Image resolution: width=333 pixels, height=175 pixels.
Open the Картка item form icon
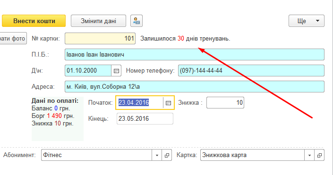tap(319, 155)
